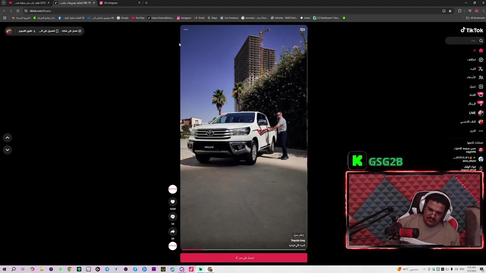Like the video with the heart icon

coord(173,202)
